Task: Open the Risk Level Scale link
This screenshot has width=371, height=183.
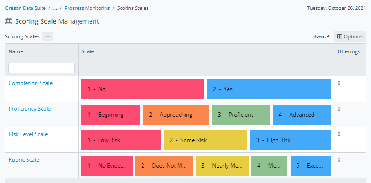Action: click(x=28, y=134)
